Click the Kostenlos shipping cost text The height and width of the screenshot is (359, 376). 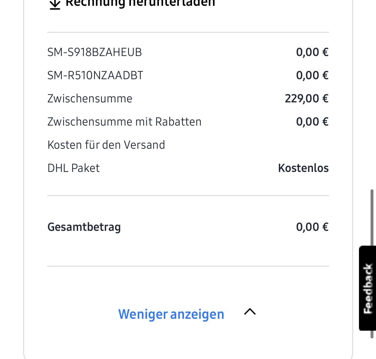click(303, 168)
